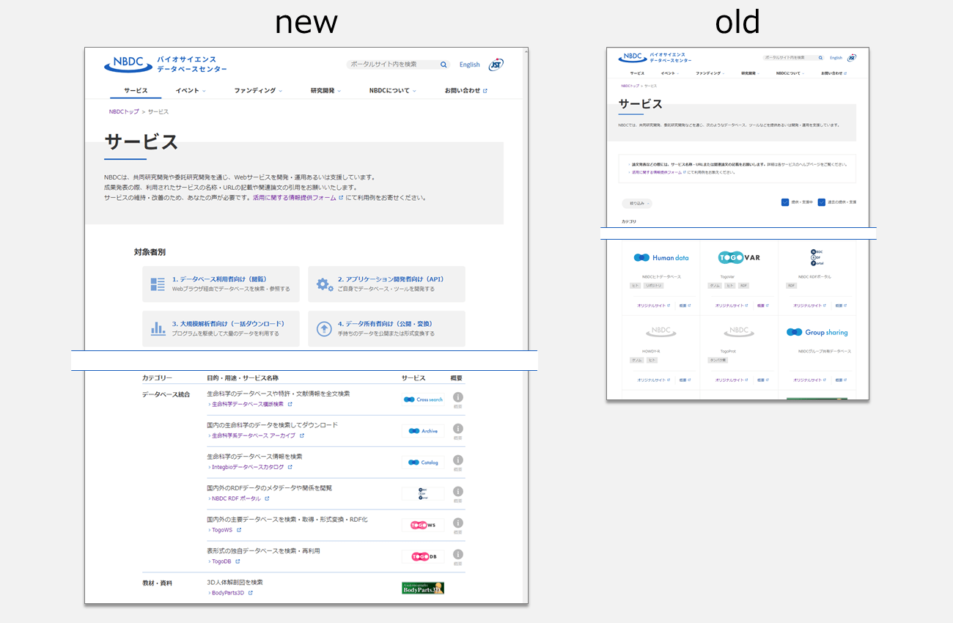Switch new page language to English
The width and height of the screenshot is (953, 623).
pyautogui.click(x=469, y=64)
